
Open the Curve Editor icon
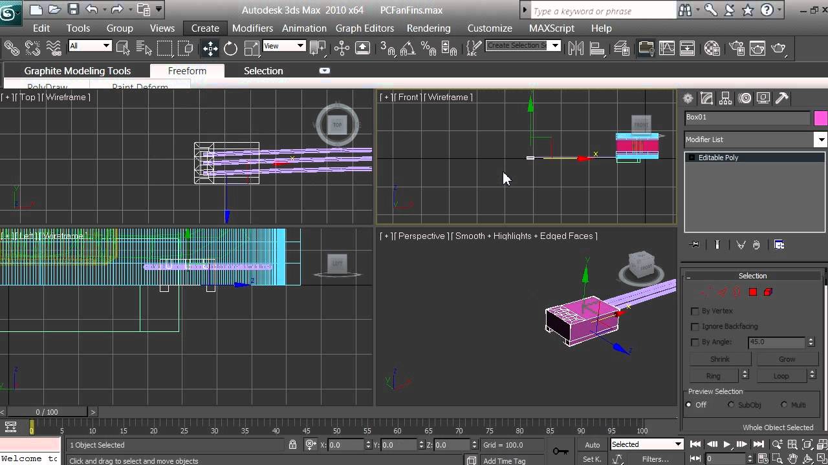(667, 48)
